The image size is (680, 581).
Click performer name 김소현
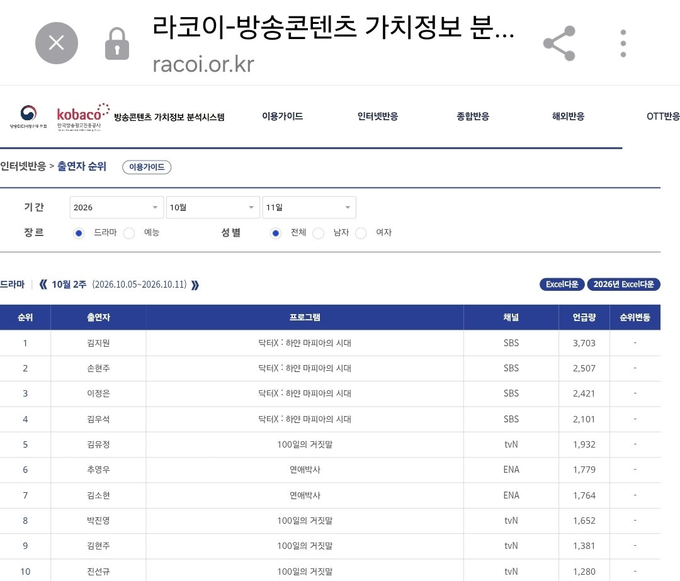[98, 495]
